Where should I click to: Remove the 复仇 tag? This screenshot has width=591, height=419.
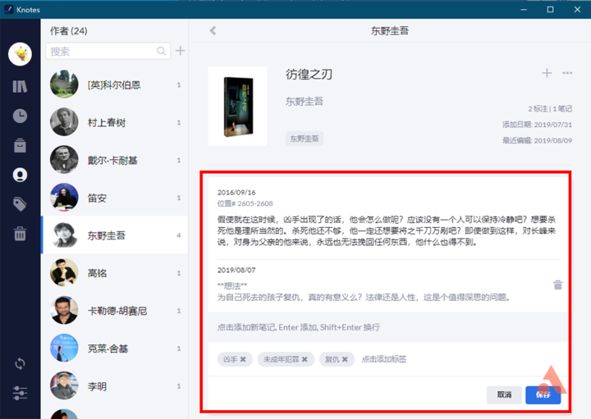pos(345,359)
